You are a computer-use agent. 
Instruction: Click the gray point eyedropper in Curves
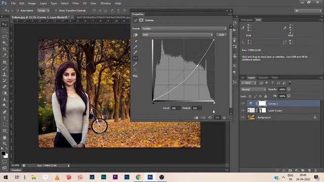click(x=135, y=47)
